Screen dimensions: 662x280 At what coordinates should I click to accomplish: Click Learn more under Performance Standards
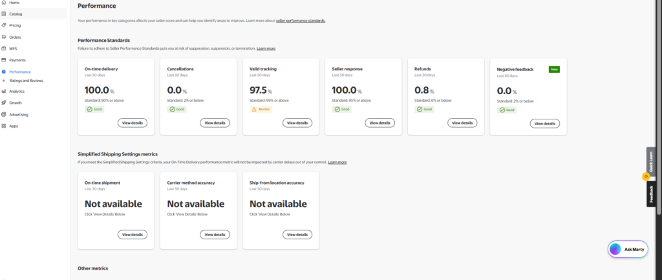266,48
